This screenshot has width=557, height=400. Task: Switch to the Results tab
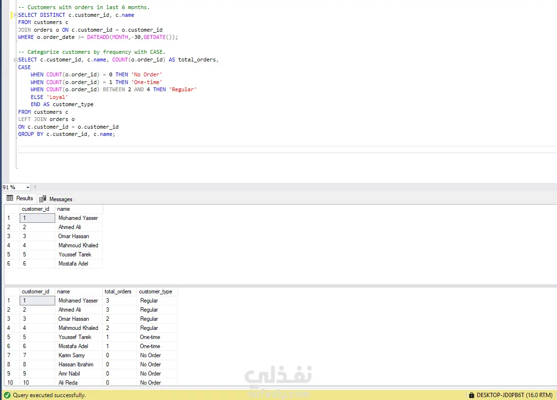click(x=20, y=198)
